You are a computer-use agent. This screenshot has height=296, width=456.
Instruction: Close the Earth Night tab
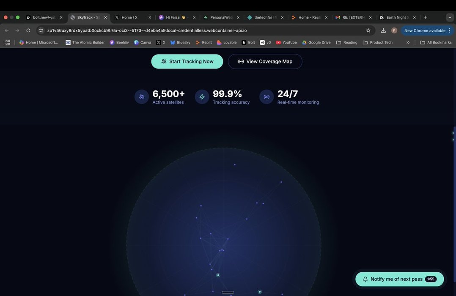(415, 17)
